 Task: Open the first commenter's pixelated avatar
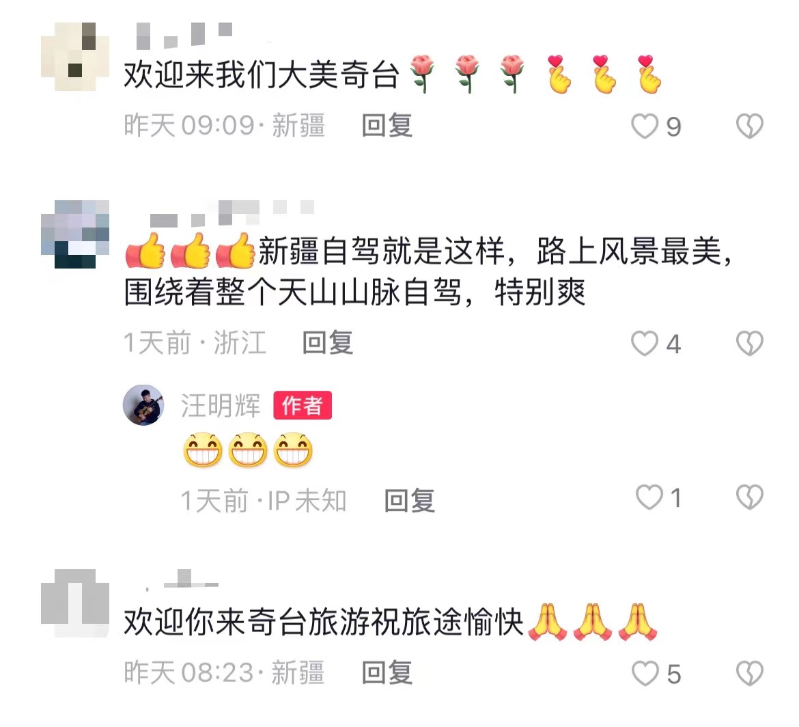point(75,57)
